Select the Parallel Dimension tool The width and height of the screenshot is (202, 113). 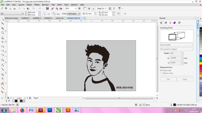pyautogui.click(x=2, y=65)
